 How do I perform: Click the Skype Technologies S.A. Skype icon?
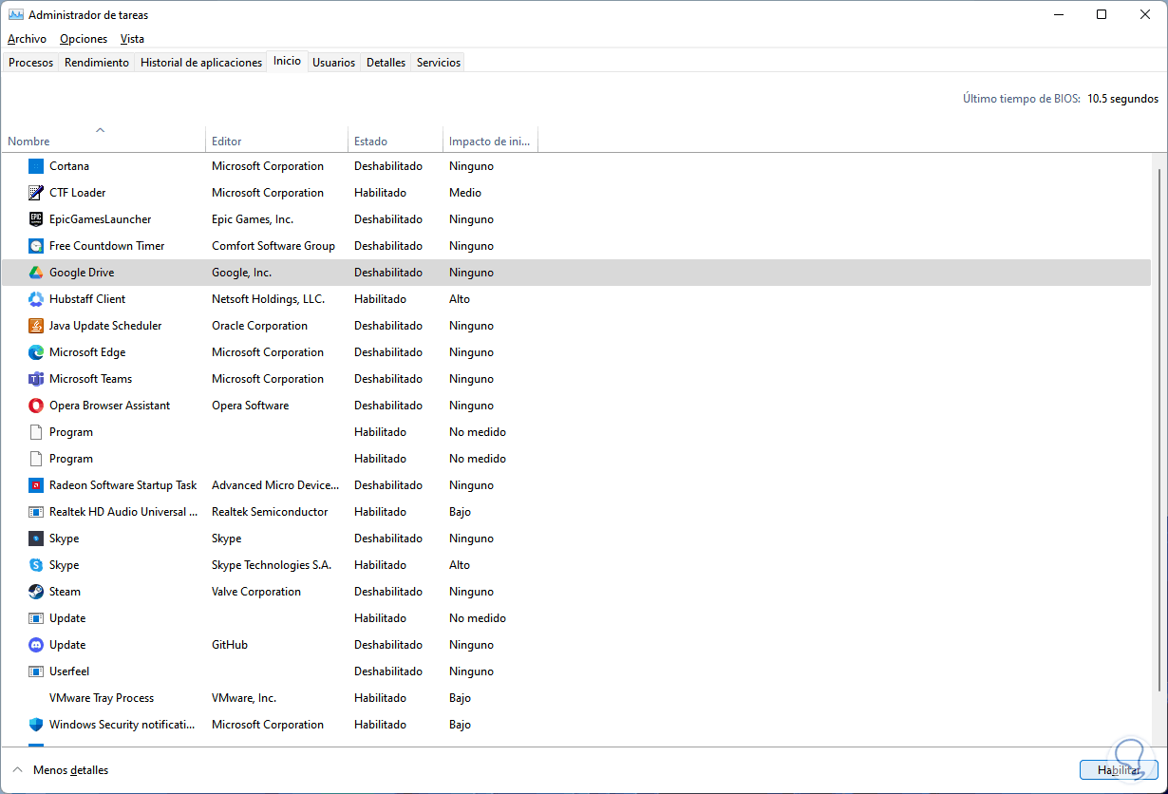pos(36,565)
